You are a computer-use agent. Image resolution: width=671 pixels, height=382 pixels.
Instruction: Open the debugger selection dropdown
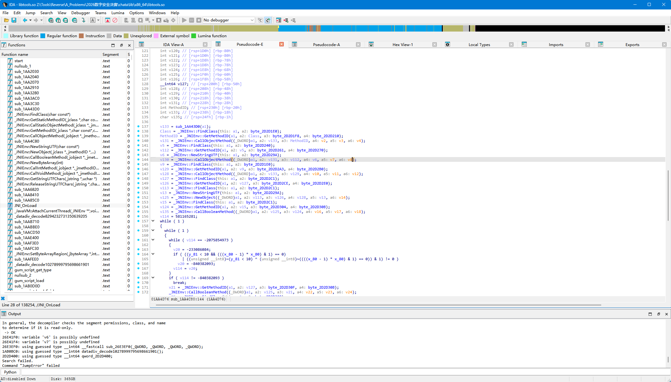click(252, 20)
